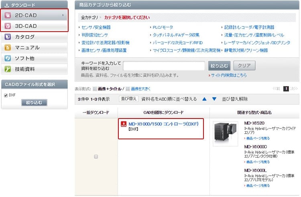Image resolution: width=301 pixels, height=197 pixels.
Task: Check the 一括ダウンロード batch download checkbox
Action: (x=96, y=157)
